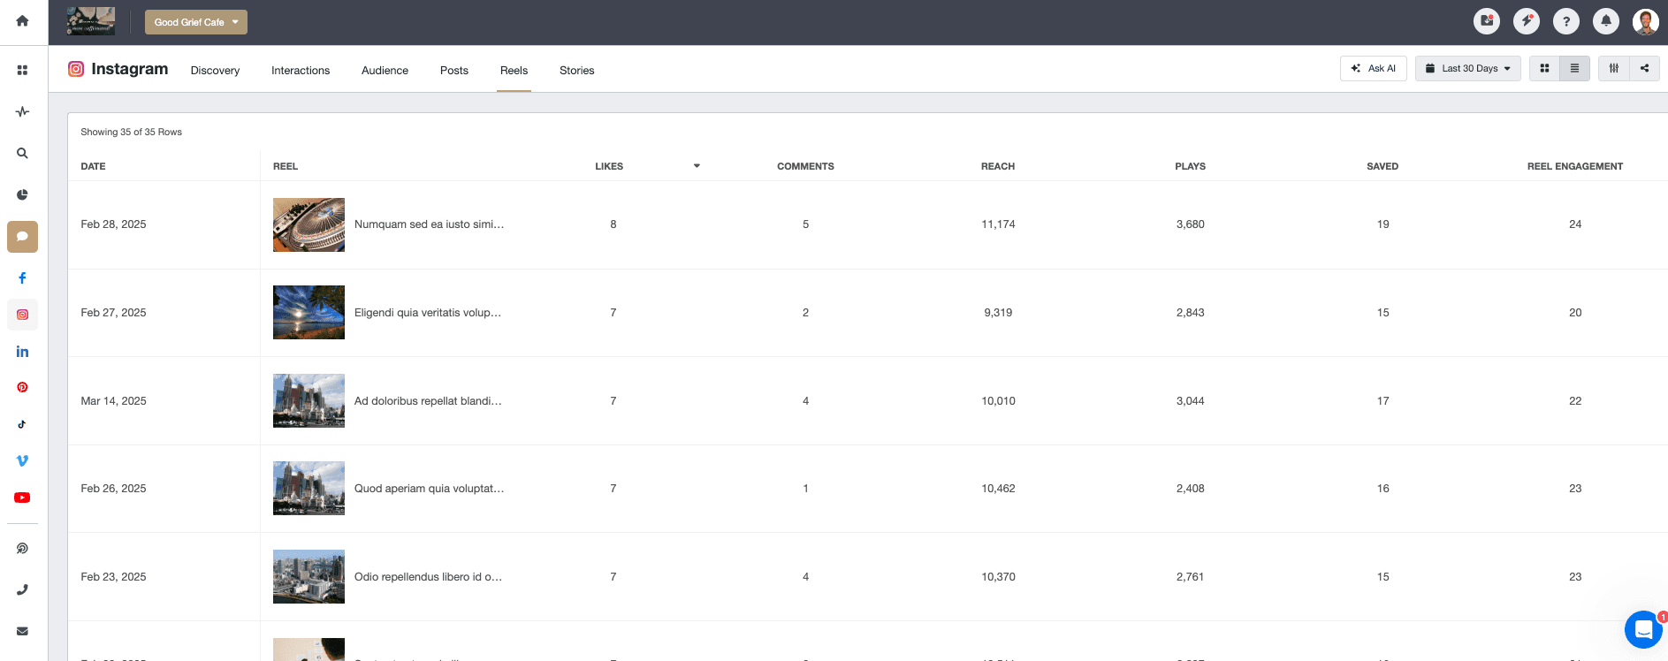Select the plays value 2,408
This screenshot has height=661, width=1668.
(x=1190, y=488)
